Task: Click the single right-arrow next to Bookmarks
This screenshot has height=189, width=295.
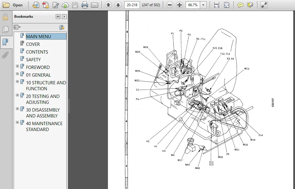Action: (x=64, y=17)
